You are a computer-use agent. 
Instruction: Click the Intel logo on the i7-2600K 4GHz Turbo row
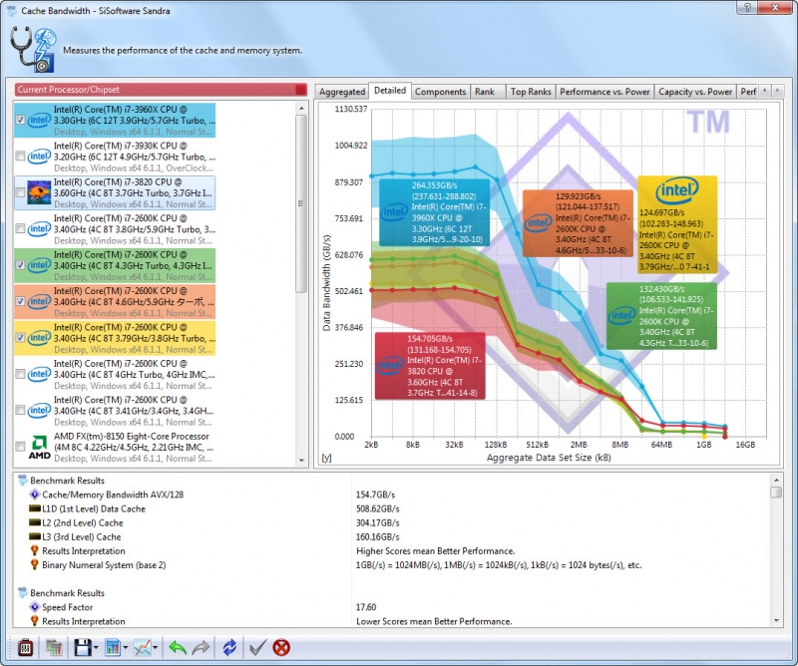click(39, 374)
